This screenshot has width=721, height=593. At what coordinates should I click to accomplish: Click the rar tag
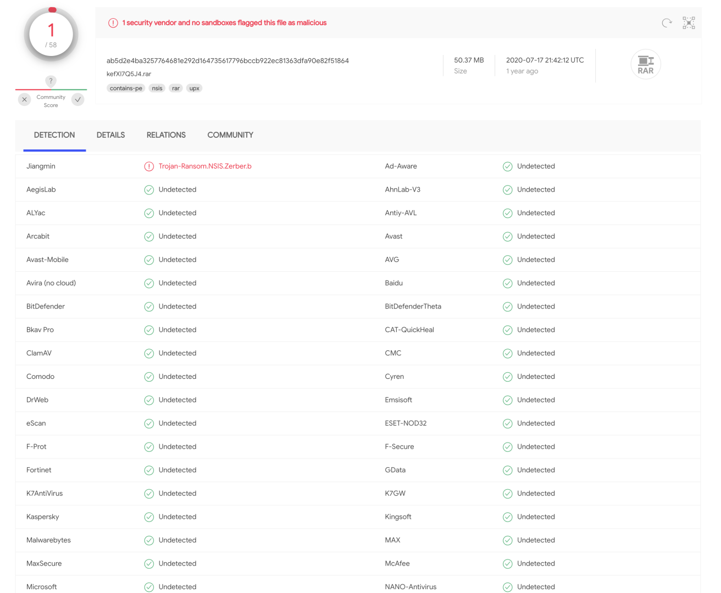pyautogui.click(x=176, y=88)
